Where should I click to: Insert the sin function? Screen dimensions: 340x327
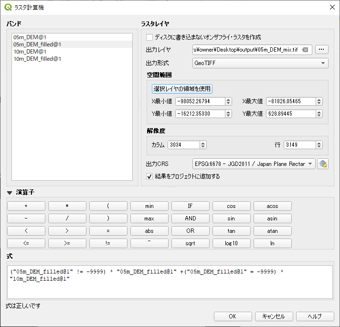click(x=232, y=218)
